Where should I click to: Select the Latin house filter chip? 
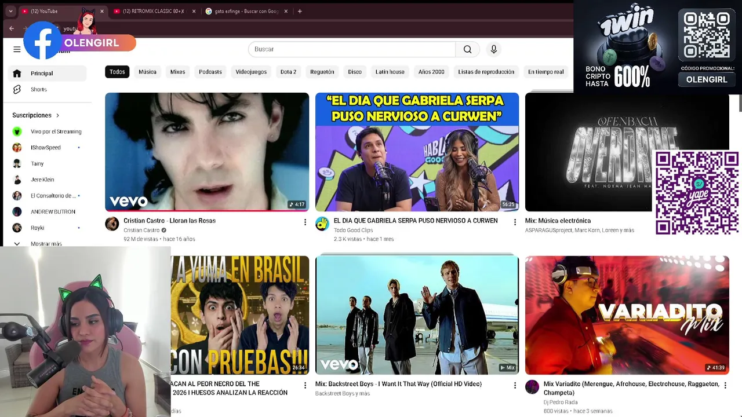(390, 72)
